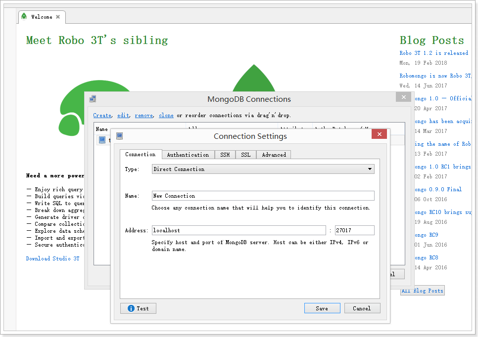The height and width of the screenshot is (337, 478).
Task: Open blog post Robo 3T 1.2 is released
Action: 434,53
